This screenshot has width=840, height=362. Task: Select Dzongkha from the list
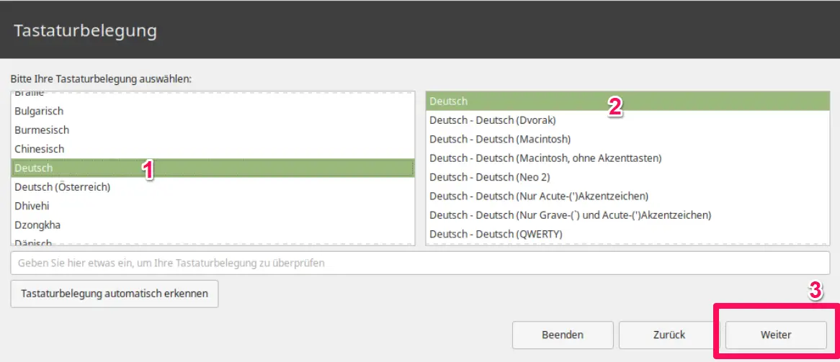pos(37,225)
